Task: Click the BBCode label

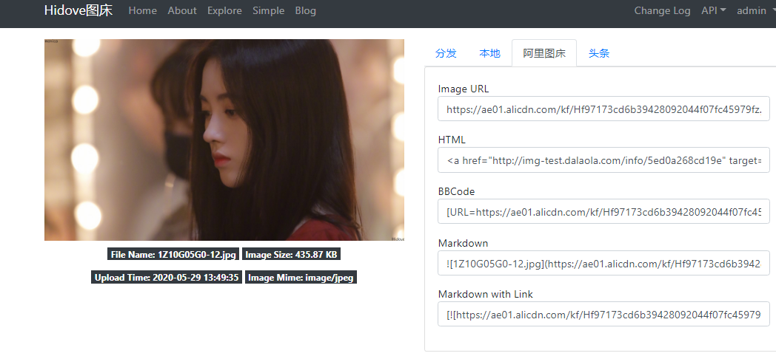Action: [456, 191]
